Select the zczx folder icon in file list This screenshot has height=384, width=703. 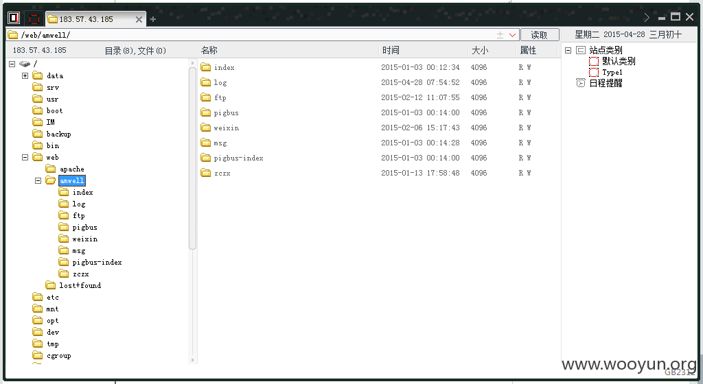206,173
